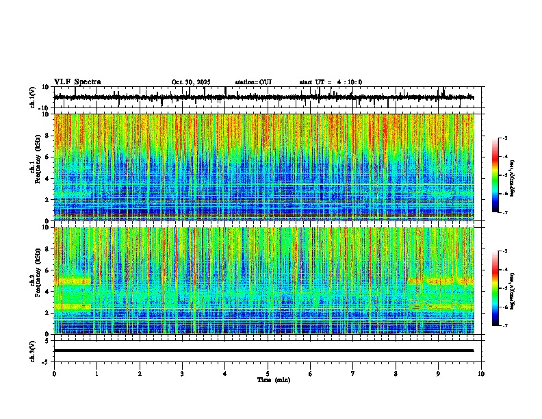Click the "-7" label on ch.2 color bar

(505, 325)
